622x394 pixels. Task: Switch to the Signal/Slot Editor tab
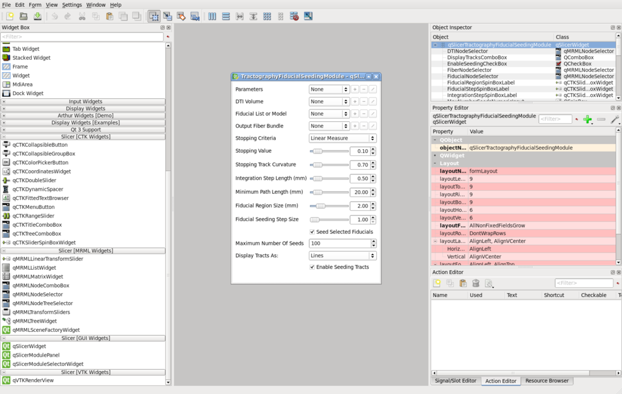click(455, 381)
